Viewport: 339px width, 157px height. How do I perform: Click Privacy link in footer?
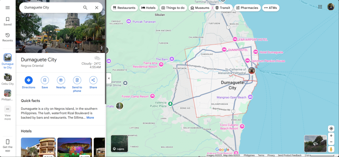click(x=271, y=155)
